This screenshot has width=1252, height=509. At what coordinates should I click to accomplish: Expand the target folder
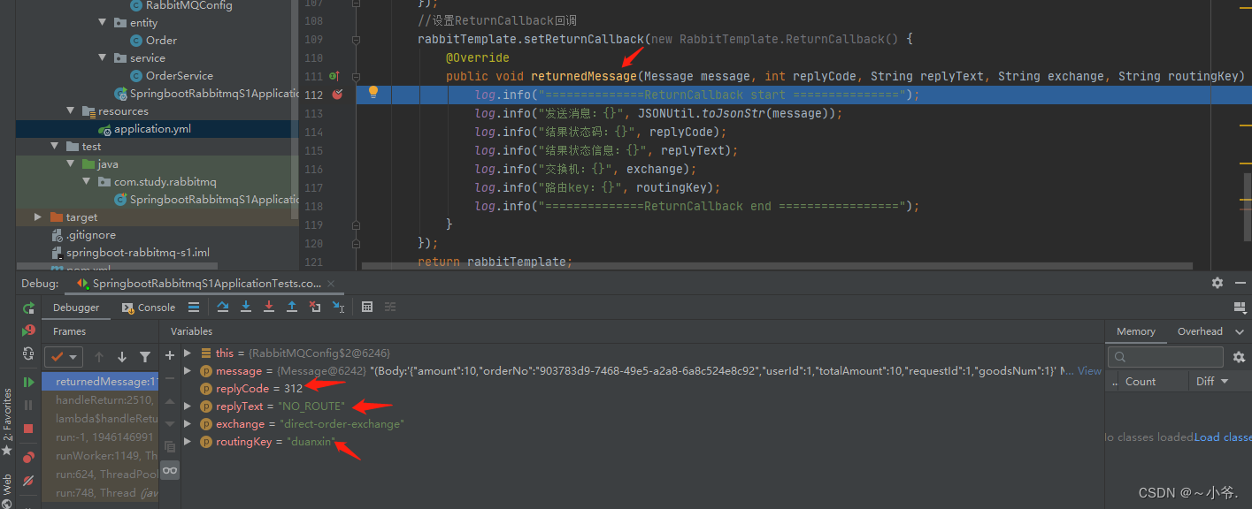(x=38, y=217)
